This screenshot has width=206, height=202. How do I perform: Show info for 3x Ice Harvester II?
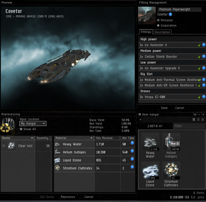click(204, 45)
